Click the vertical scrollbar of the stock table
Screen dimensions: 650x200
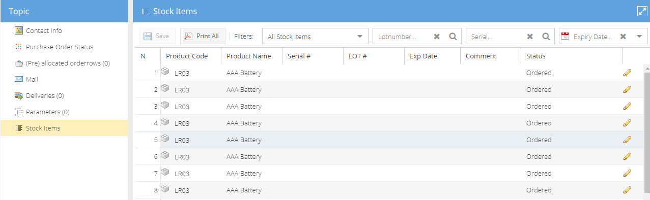647,132
